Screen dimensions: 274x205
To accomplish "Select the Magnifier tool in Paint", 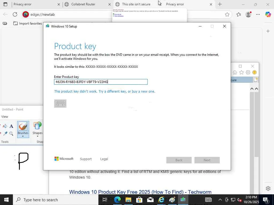I will (11, 133).
